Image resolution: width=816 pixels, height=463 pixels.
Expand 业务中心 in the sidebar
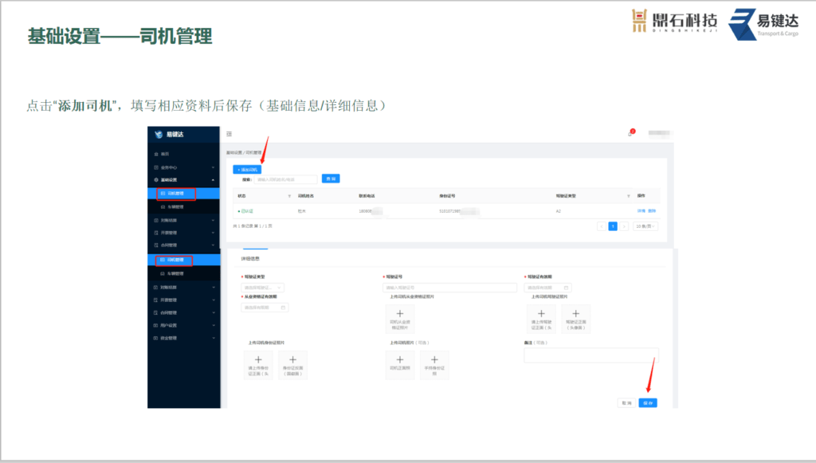(x=184, y=167)
